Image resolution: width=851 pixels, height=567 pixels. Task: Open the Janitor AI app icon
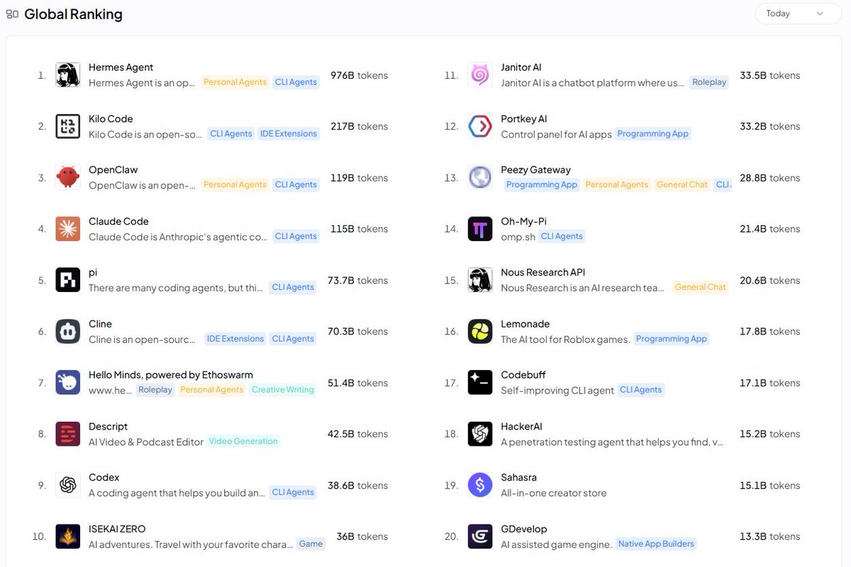[480, 75]
